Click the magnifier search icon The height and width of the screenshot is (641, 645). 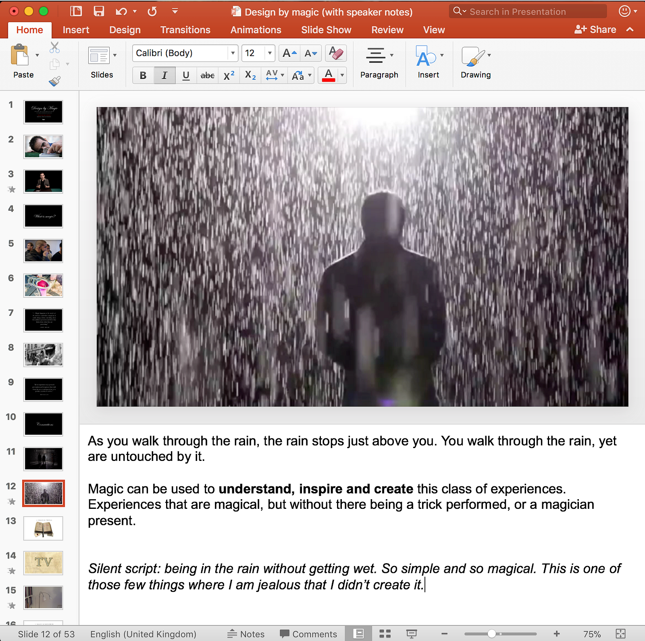click(457, 11)
